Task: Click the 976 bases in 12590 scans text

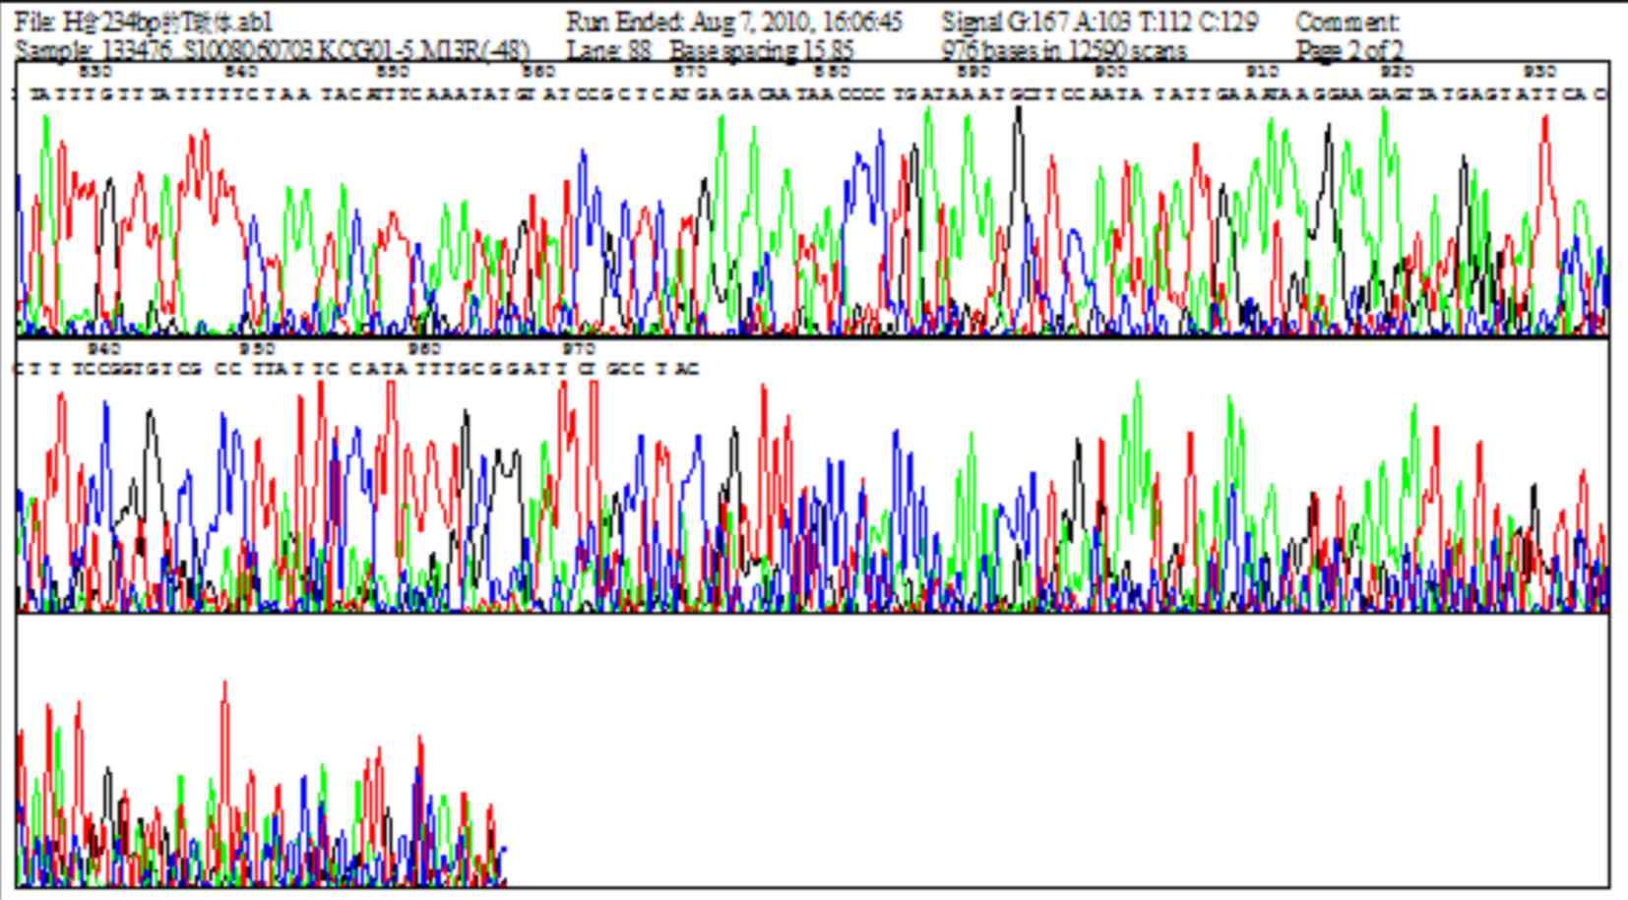Action: click(1063, 50)
